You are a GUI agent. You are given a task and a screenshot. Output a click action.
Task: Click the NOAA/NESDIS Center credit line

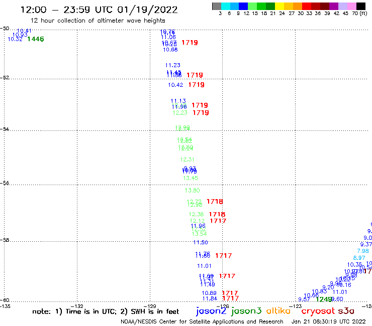(x=202, y=322)
